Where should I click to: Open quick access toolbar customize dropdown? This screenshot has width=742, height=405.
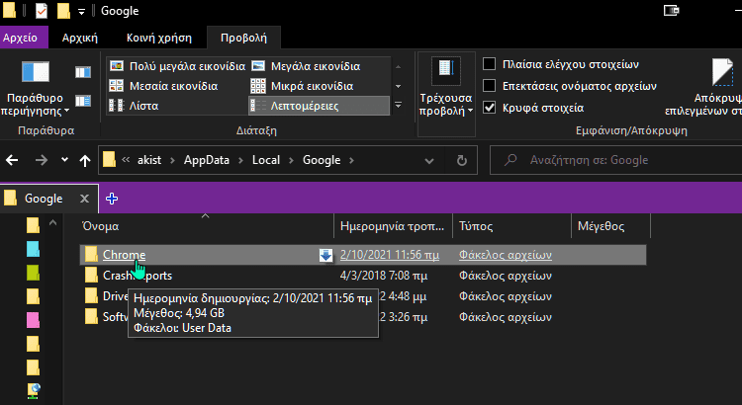pos(81,12)
